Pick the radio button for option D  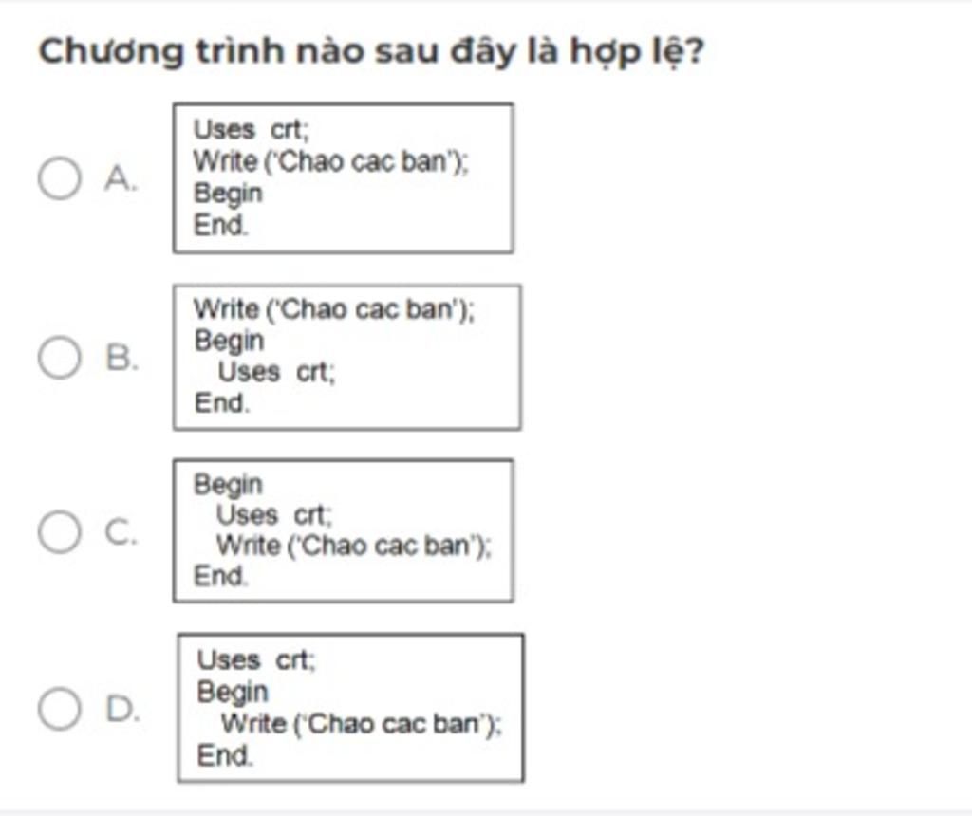tap(59, 709)
